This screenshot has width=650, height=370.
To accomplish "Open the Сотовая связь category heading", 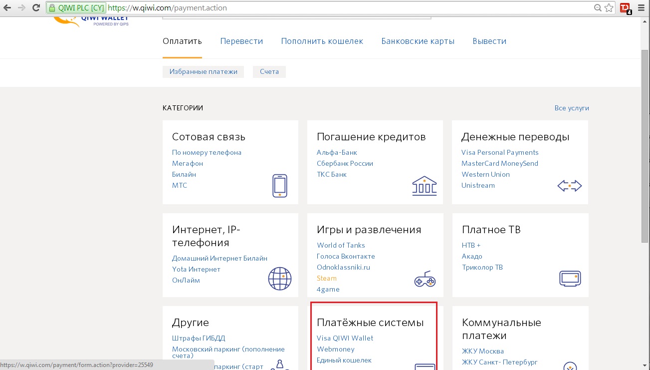I will click(x=209, y=137).
